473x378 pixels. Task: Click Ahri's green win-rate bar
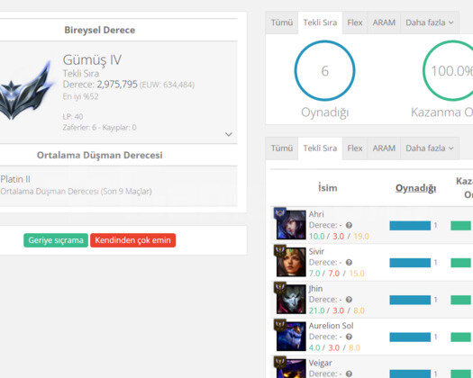point(460,226)
